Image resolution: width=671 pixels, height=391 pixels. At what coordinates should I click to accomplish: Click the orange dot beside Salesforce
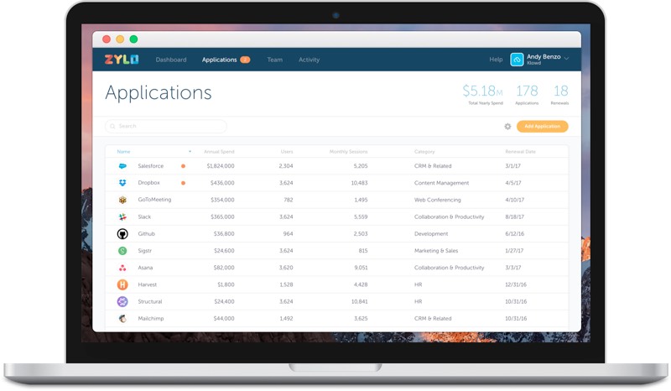tap(183, 166)
